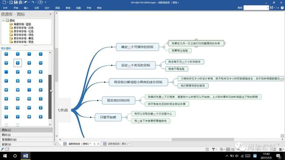This screenshot has height=160, width=285.
Task: Switch to the 设计 ribbon tab
Action: click(x=47, y=8)
